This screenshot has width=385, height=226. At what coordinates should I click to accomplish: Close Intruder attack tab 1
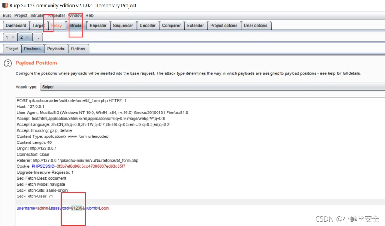pyautogui.click(x=13, y=37)
